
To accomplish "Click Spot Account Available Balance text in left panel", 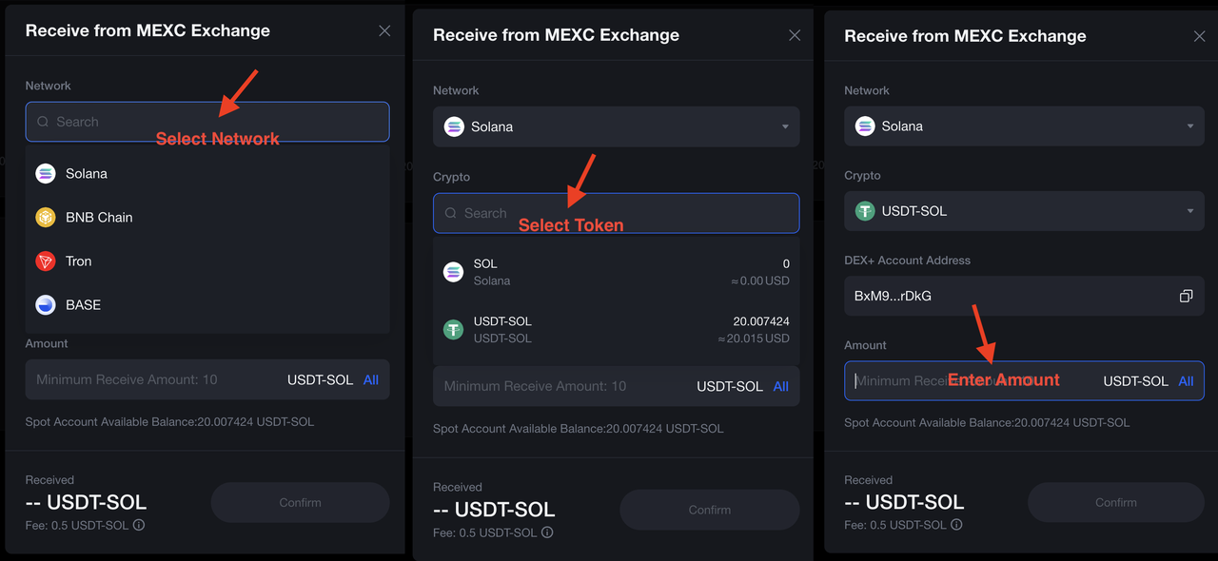I will click(x=169, y=421).
